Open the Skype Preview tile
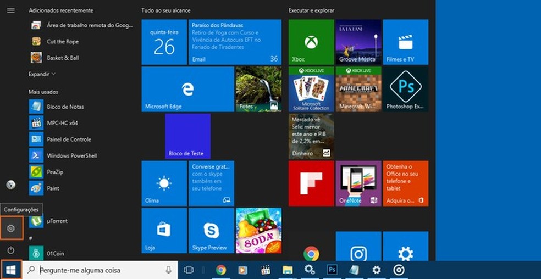This screenshot has height=279, width=541. coord(211,230)
